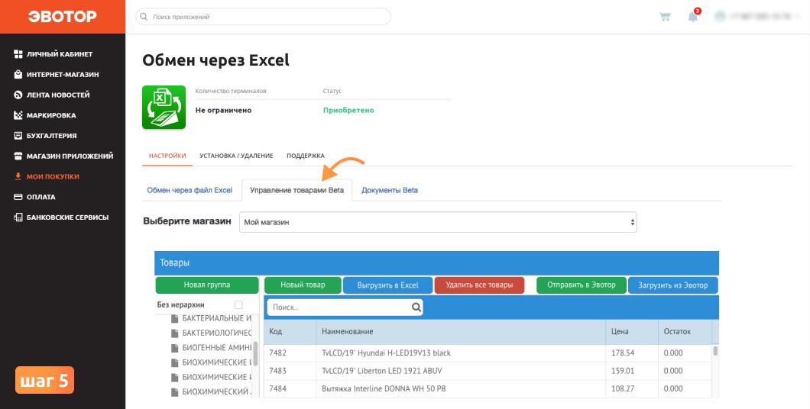The height and width of the screenshot is (409, 810).
Task: Select БАКТЕРИОЛОГИЧЕС group in tree
Action: click(x=216, y=333)
